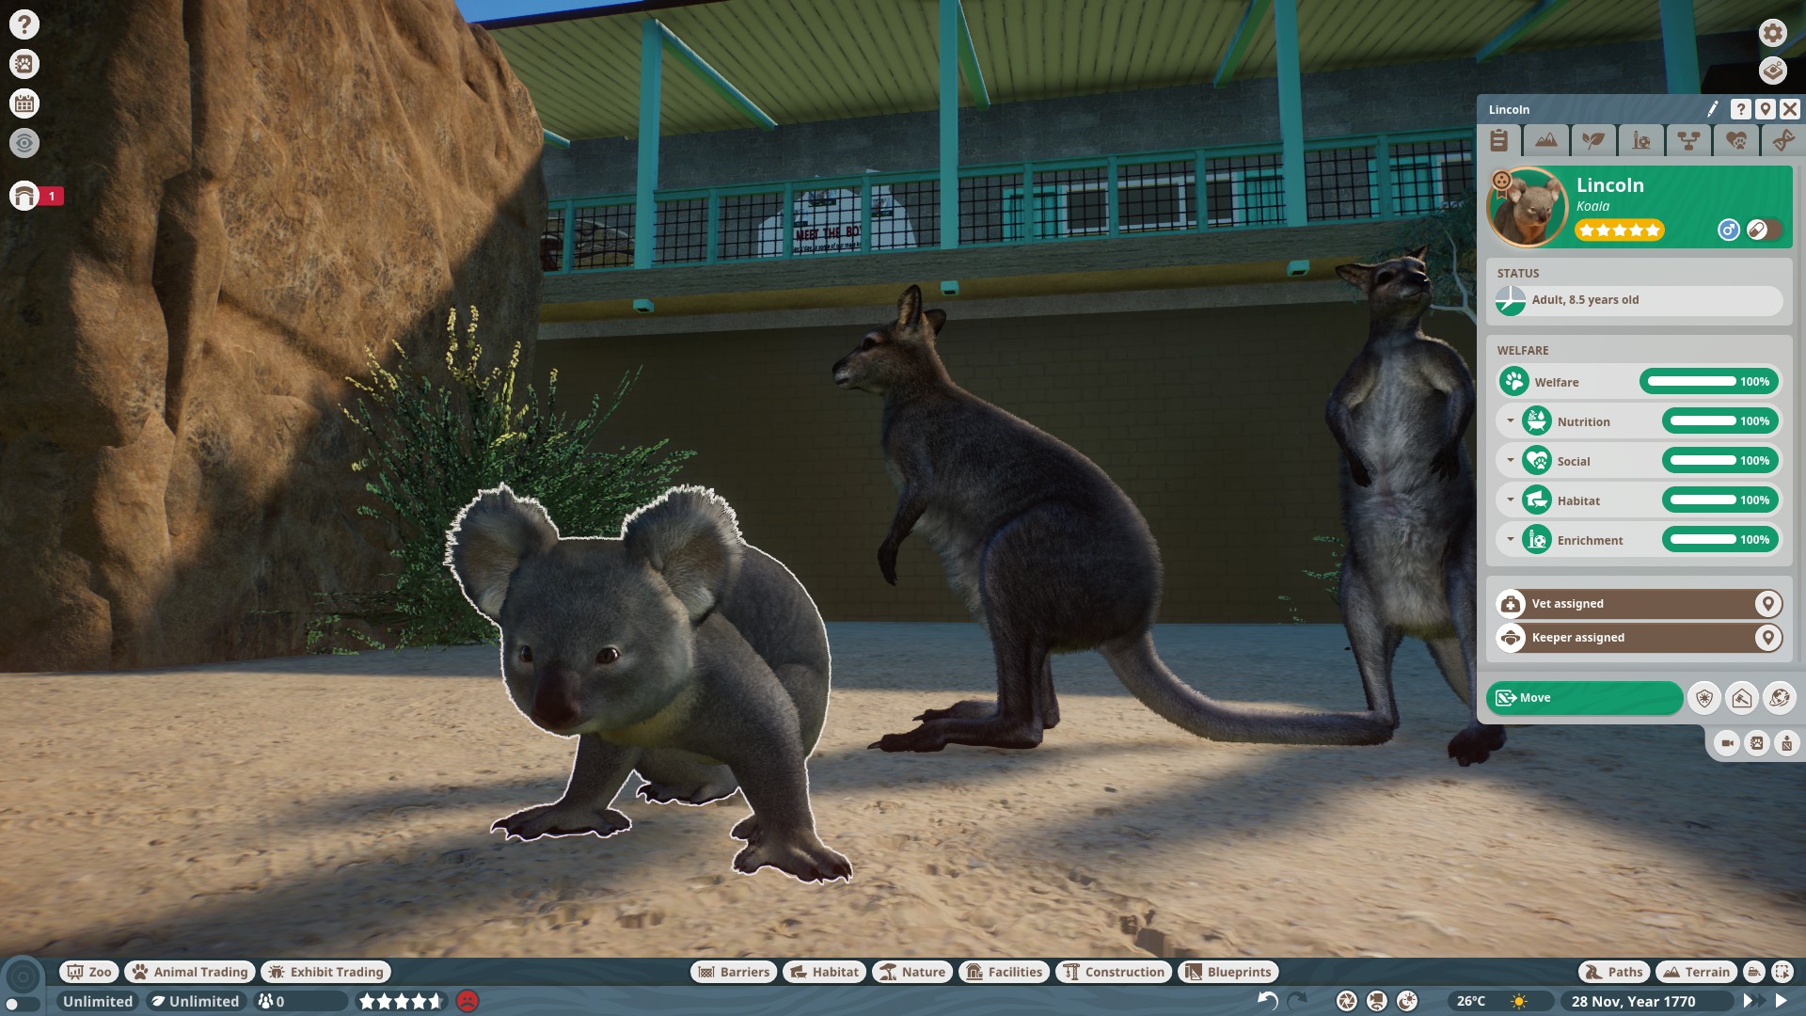Viewport: 1806px width, 1016px height.
Task: Click the male gender symbol icon
Action: click(x=1728, y=230)
